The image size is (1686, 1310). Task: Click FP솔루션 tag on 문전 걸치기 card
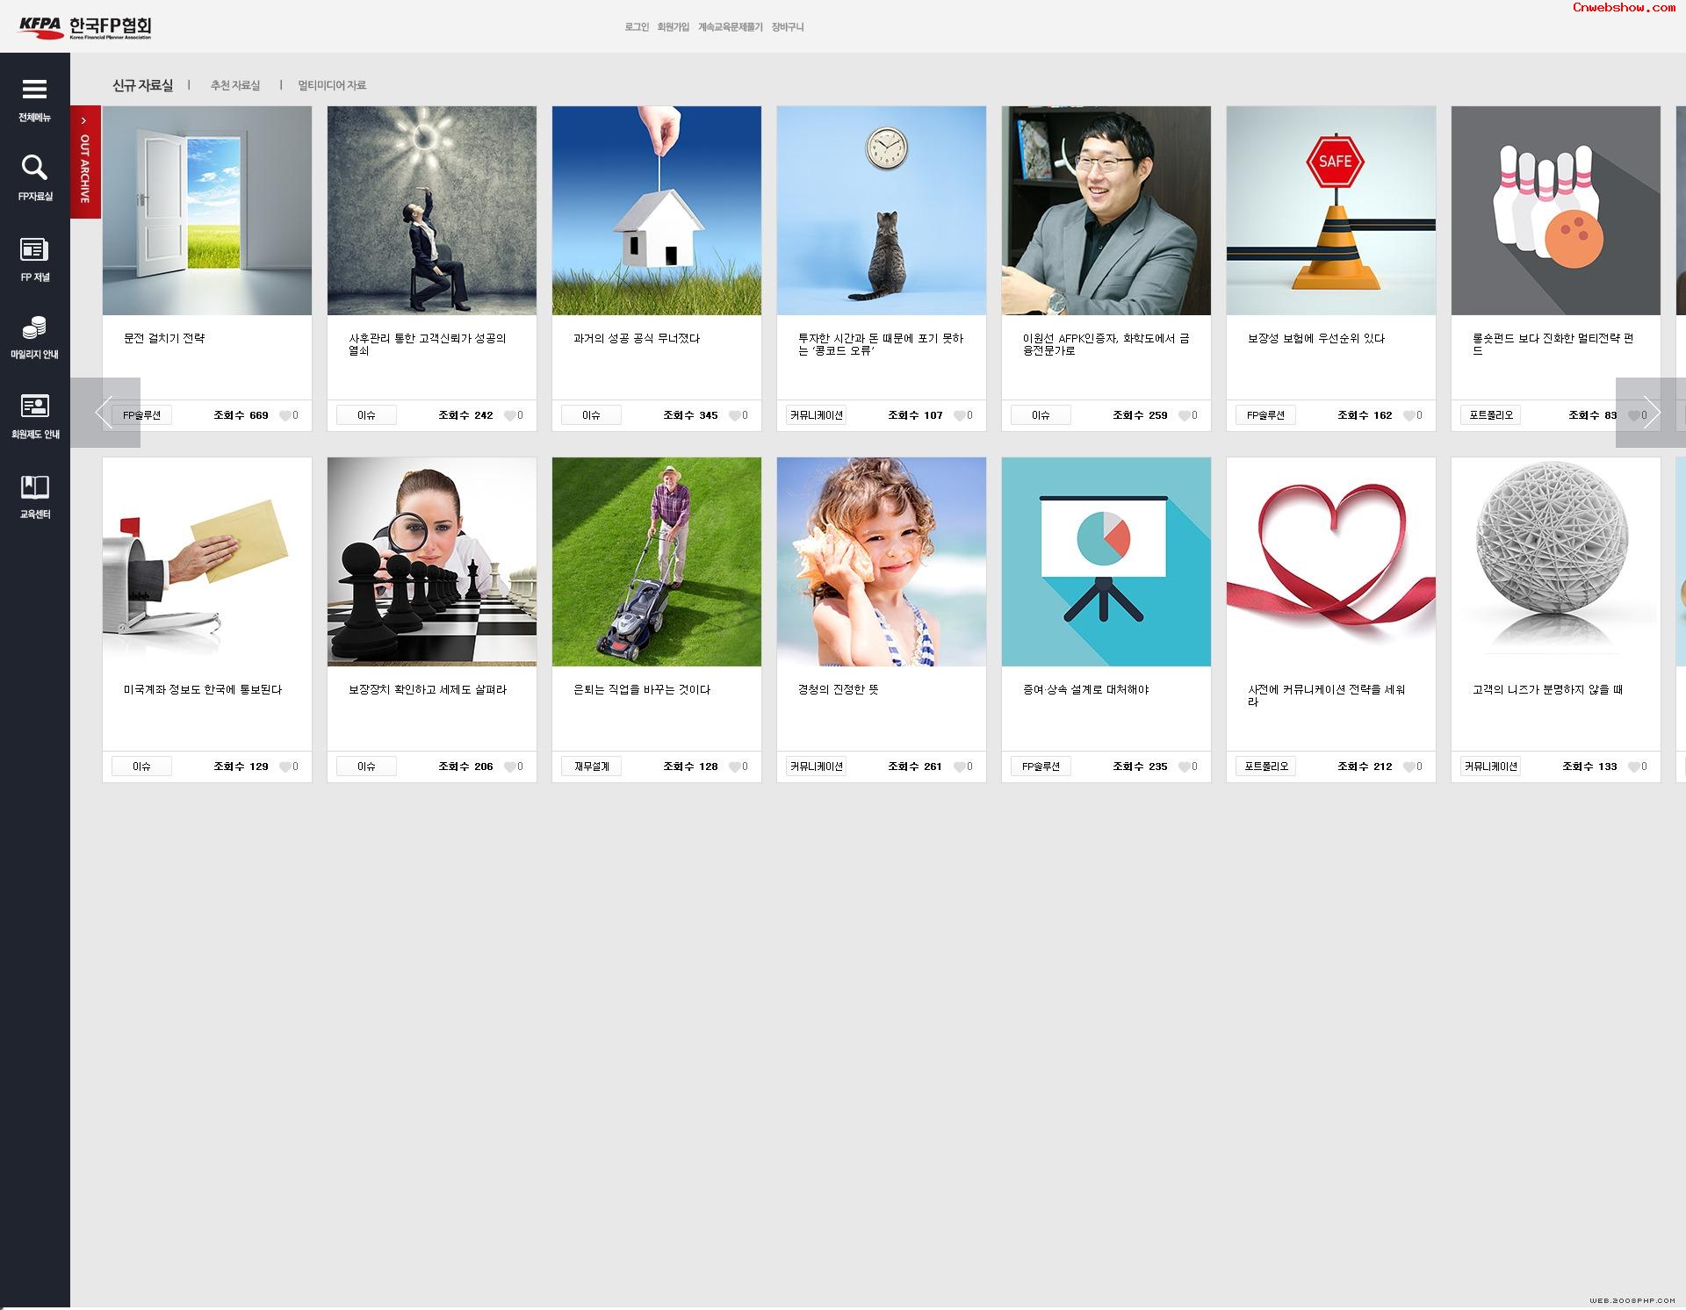point(141,415)
